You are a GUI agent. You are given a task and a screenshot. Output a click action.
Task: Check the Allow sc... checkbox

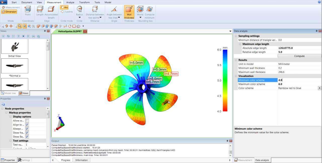point(27,121)
